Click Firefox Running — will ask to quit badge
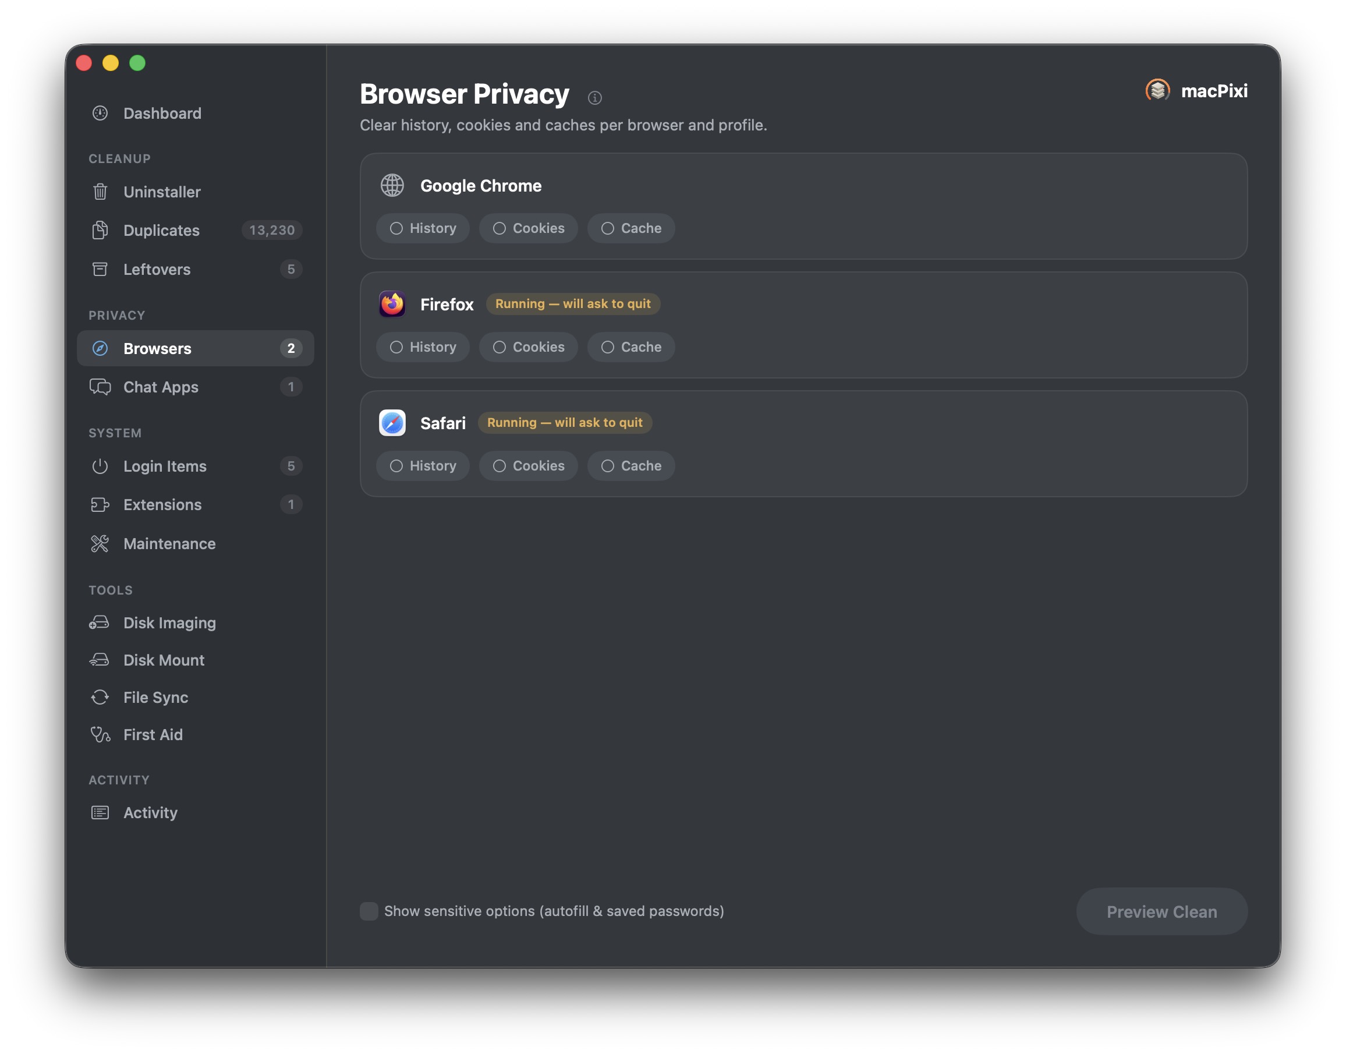 click(573, 303)
